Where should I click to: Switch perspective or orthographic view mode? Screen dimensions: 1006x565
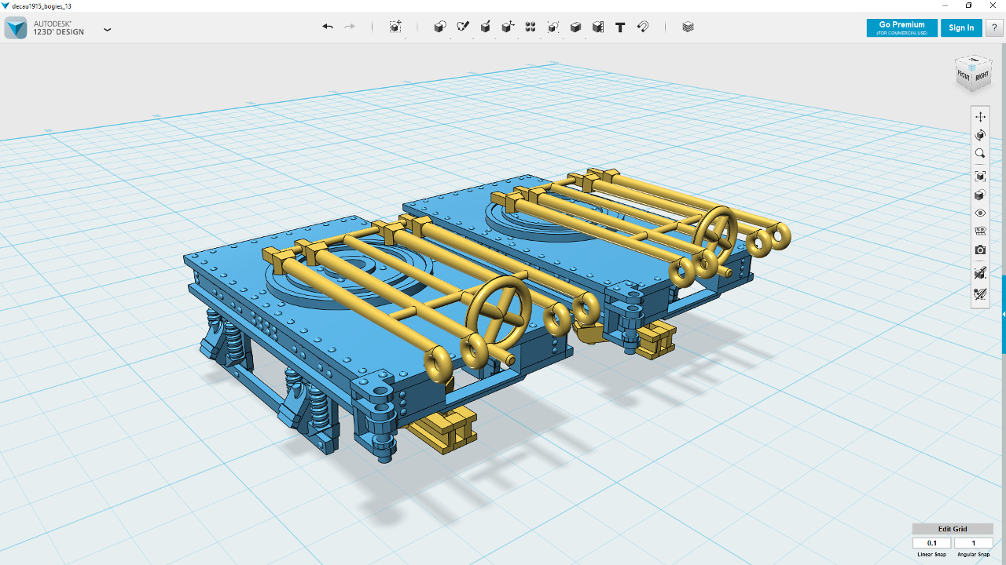pyautogui.click(x=980, y=195)
